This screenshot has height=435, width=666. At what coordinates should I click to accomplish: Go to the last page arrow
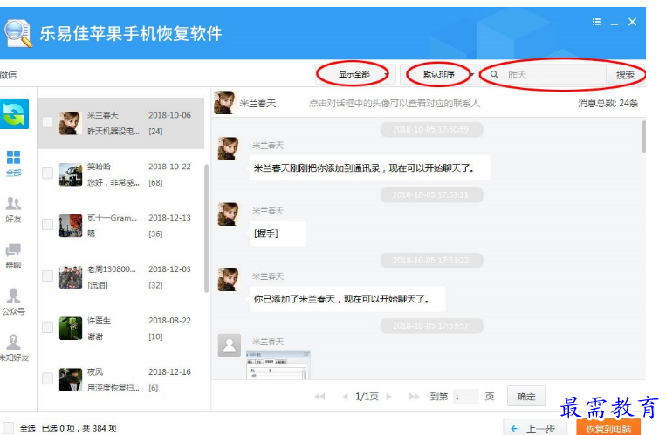click(414, 397)
